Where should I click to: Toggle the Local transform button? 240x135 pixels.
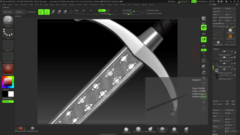204,39
